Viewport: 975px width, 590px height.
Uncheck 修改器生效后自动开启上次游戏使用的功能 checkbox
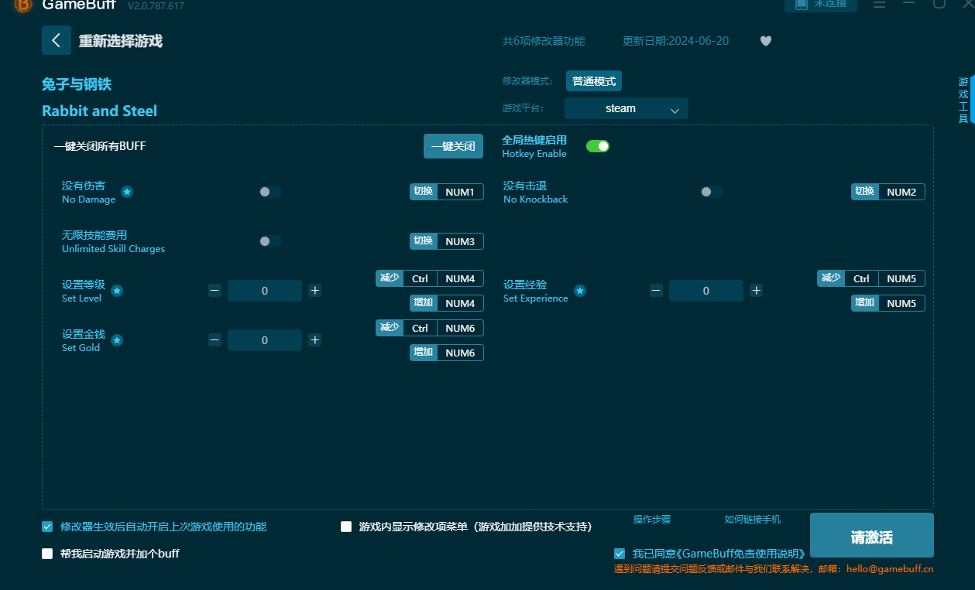(x=47, y=527)
